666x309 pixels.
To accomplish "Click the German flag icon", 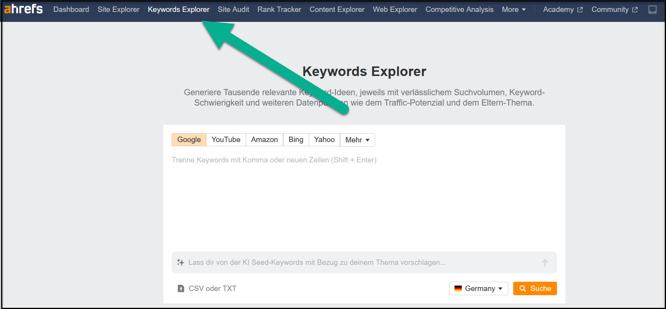I will 458,289.
